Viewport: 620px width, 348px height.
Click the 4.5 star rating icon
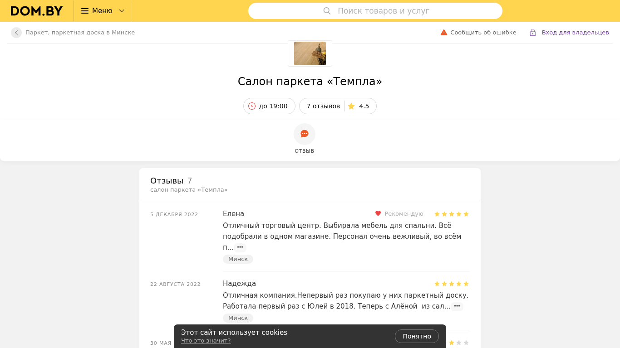click(351, 106)
